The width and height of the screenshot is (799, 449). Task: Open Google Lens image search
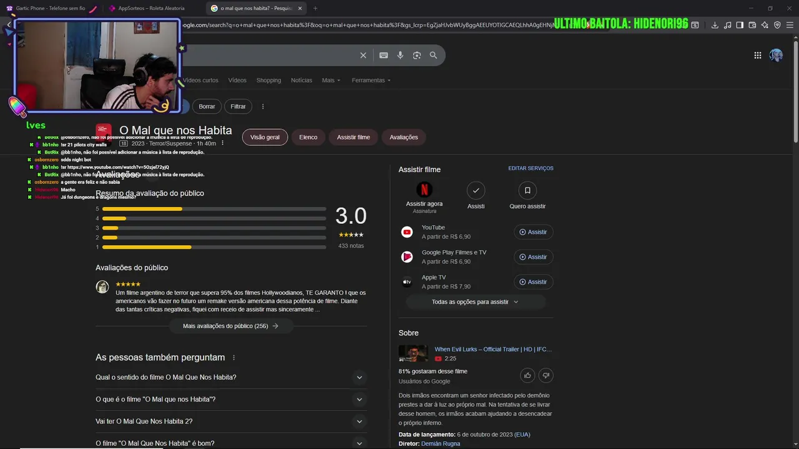coord(417,56)
